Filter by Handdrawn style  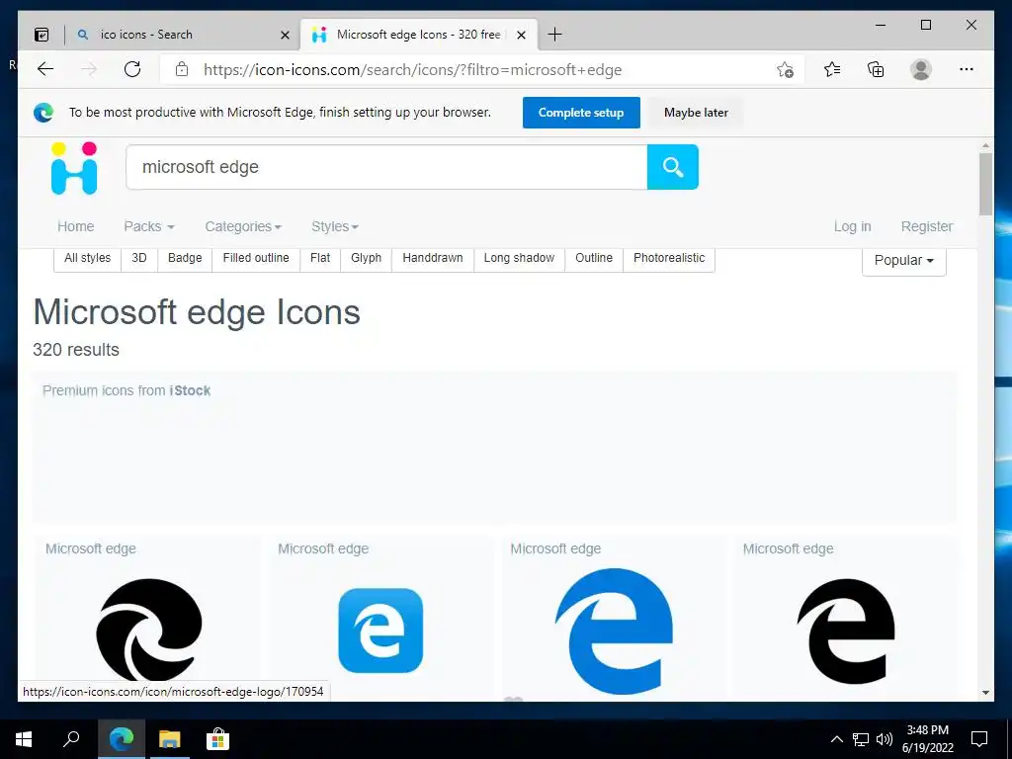pos(433,258)
